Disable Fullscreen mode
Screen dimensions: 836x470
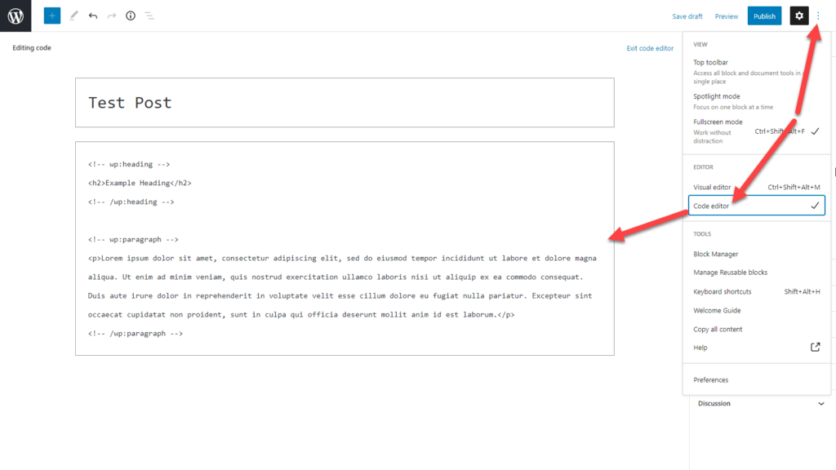coord(718,121)
